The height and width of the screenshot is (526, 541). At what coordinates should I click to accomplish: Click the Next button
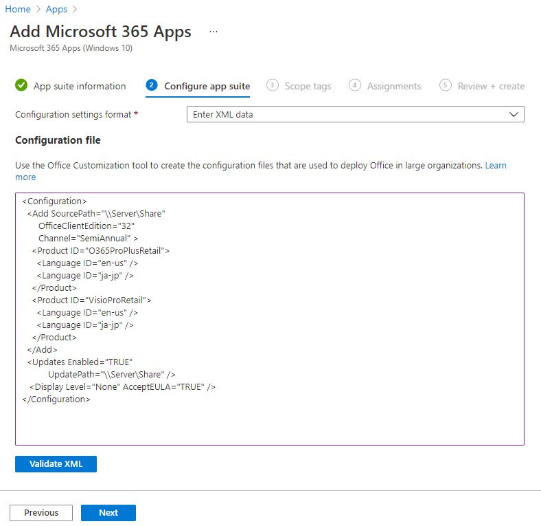tap(108, 512)
